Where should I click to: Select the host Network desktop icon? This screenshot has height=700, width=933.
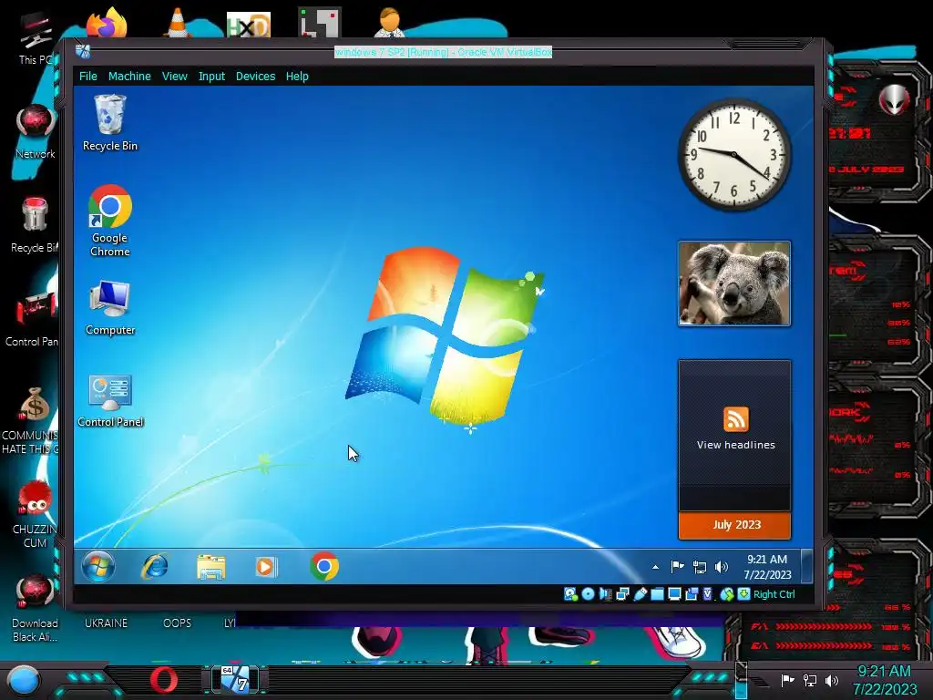(x=36, y=131)
